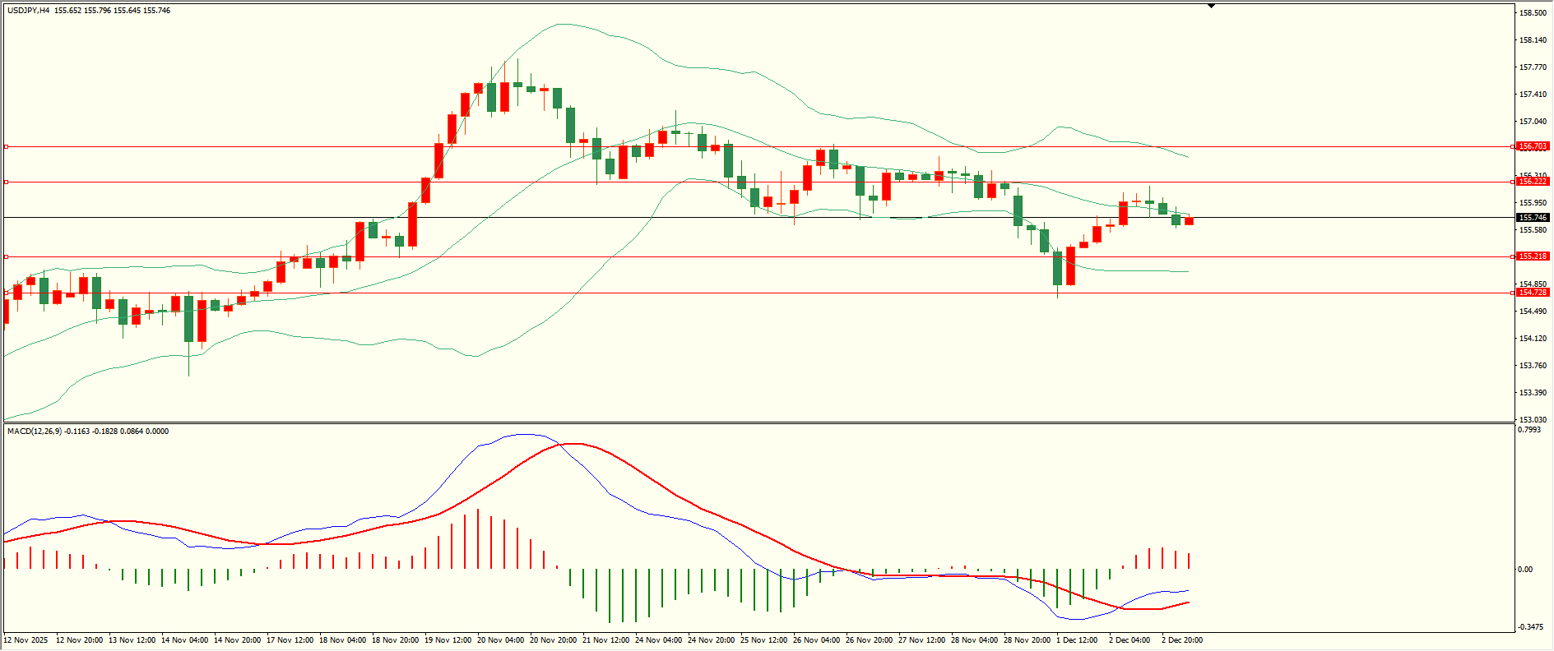Screen dimensions: 1554x651
Task: Click the last red candle at current price
Action: point(1189,221)
